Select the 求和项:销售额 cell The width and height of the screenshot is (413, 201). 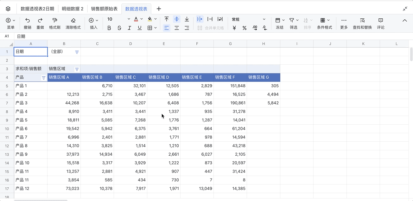pyautogui.click(x=31, y=69)
